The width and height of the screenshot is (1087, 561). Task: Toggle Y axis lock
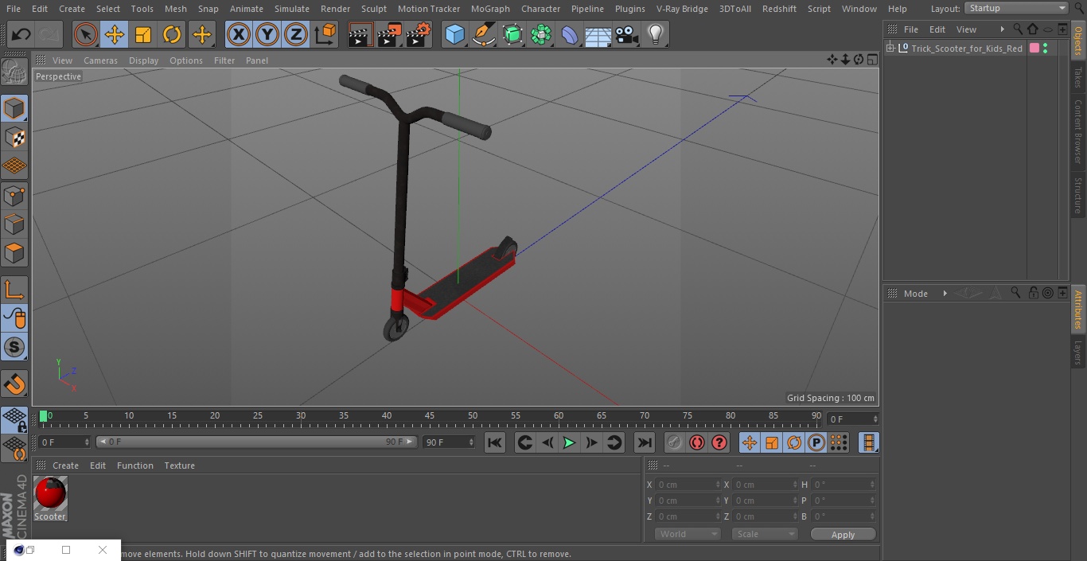(x=267, y=34)
